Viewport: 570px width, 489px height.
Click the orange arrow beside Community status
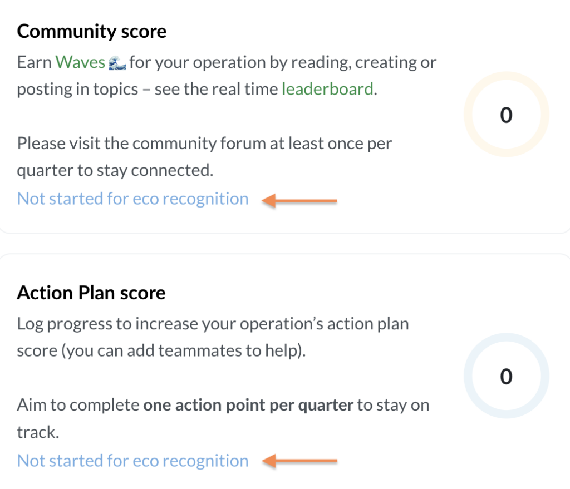[299, 200]
